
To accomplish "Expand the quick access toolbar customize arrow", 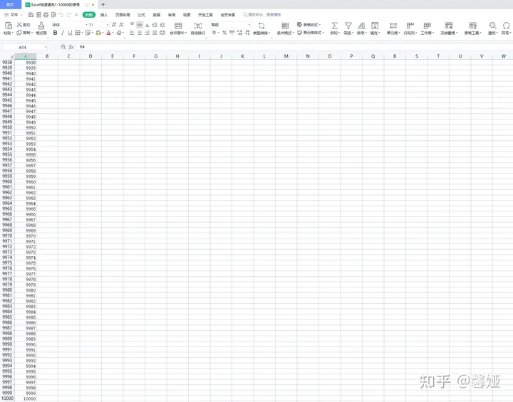I will [x=76, y=15].
